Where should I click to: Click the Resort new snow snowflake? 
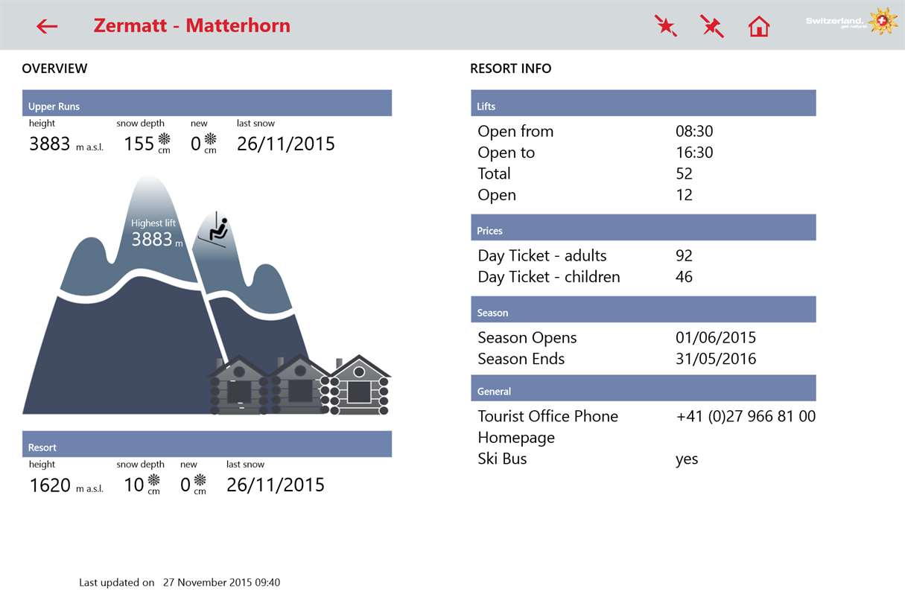pos(200,479)
